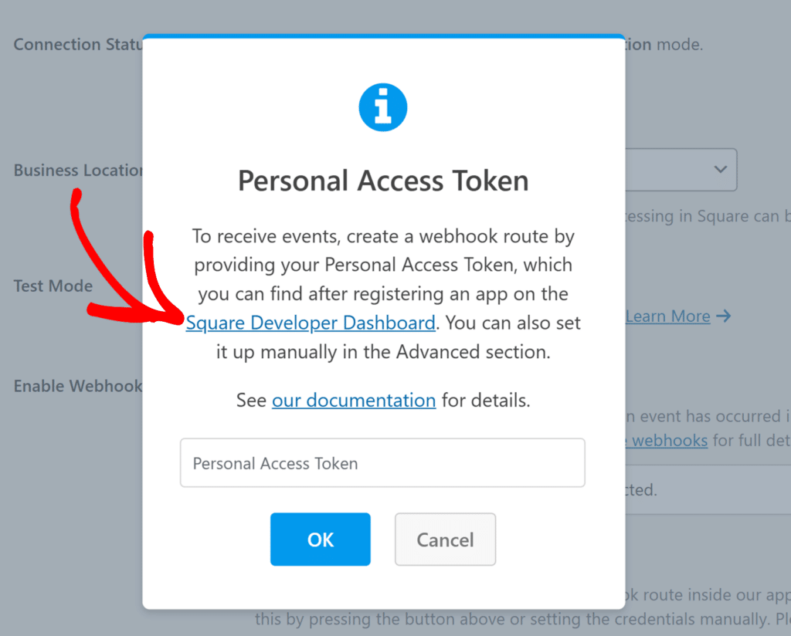Open the webhooks link behind the dialog
Image resolution: width=791 pixels, height=636 pixels.
tap(667, 441)
